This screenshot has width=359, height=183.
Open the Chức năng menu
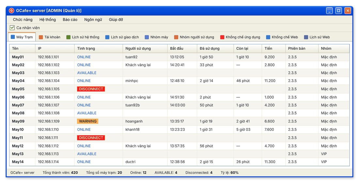(23, 20)
